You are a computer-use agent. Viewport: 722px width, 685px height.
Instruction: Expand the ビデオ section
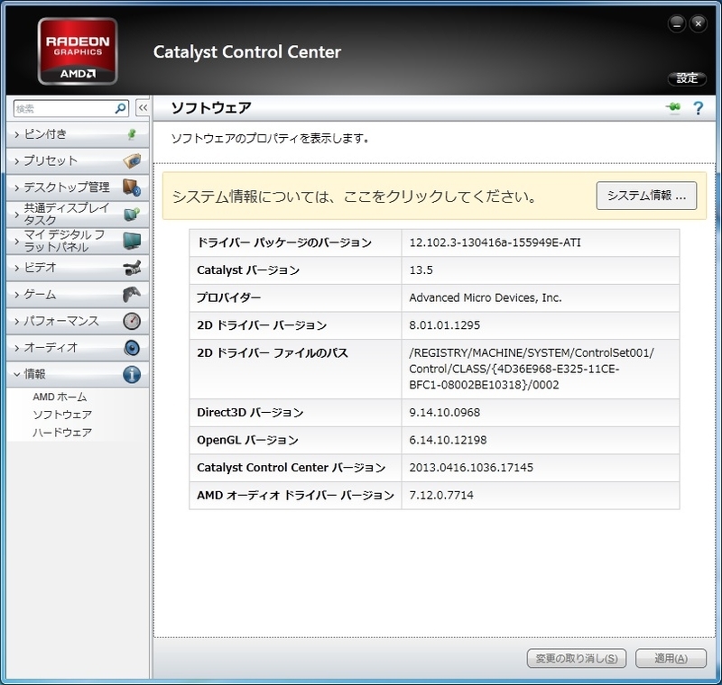coord(78,268)
